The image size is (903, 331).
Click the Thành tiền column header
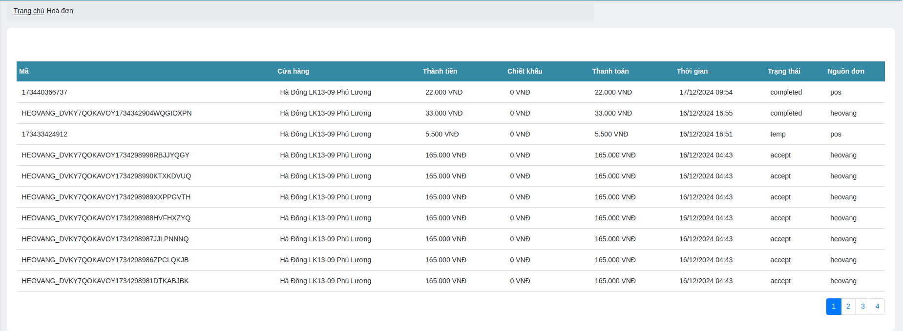[x=440, y=71]
